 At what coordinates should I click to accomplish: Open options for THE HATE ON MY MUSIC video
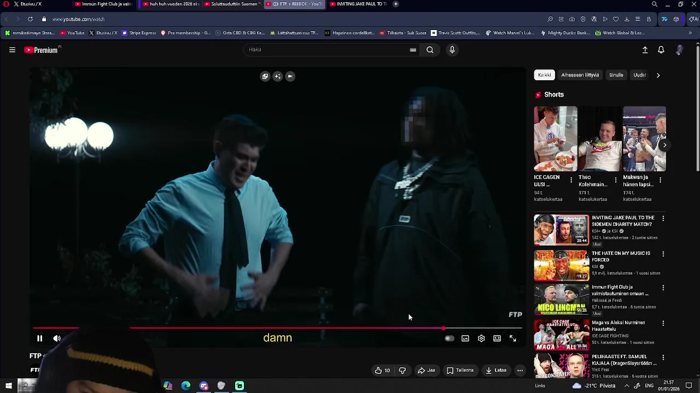pyautogui.click(x=663, y=254)
